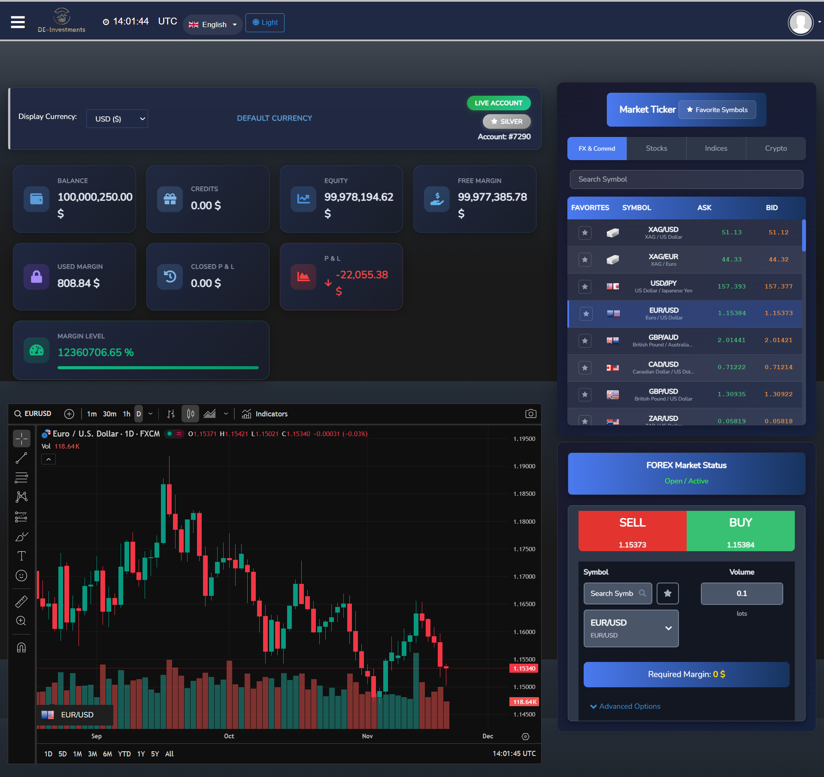Screen dimensions: 824x777
Task: Open the hamburger navigation menu
Action: [x=18, y=22]
